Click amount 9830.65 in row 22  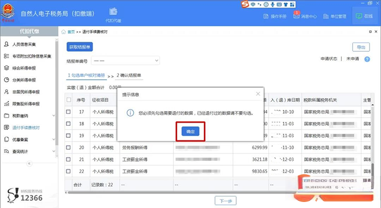click(x=260, y=172)
